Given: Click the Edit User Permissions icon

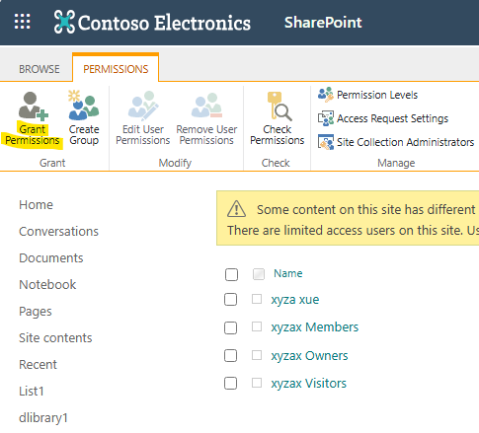Looking at the screenshot, I should pos(143,105).
